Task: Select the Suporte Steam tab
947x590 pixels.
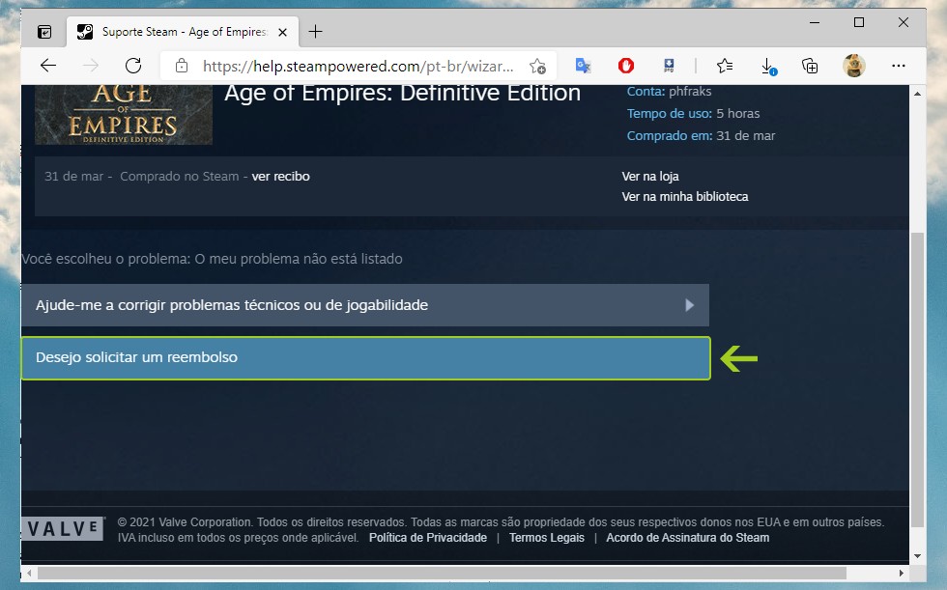Action: (174, 32)
